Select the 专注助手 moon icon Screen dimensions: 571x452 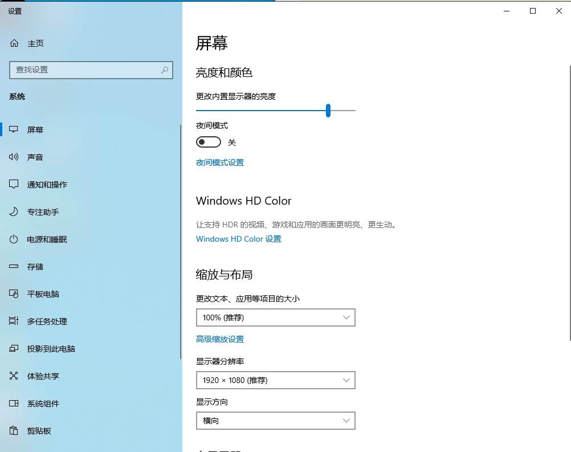pos(14,212)
